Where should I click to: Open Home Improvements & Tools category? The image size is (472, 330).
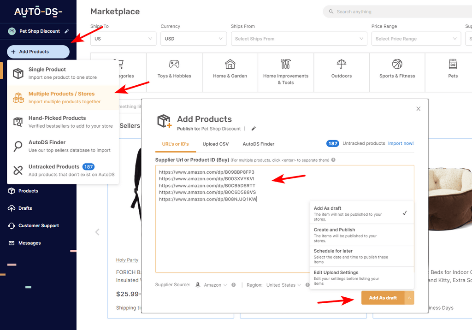(286, 72)
